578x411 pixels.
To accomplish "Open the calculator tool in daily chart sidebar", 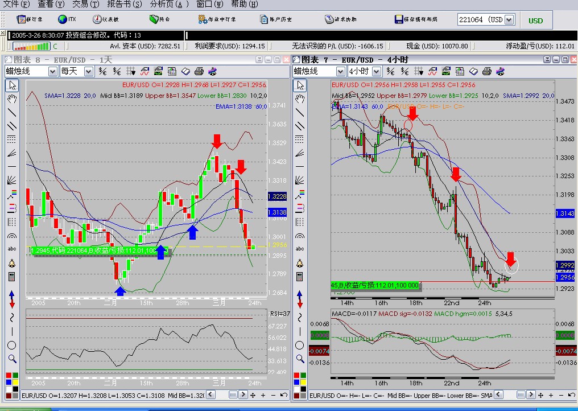I will click(12, 277).
